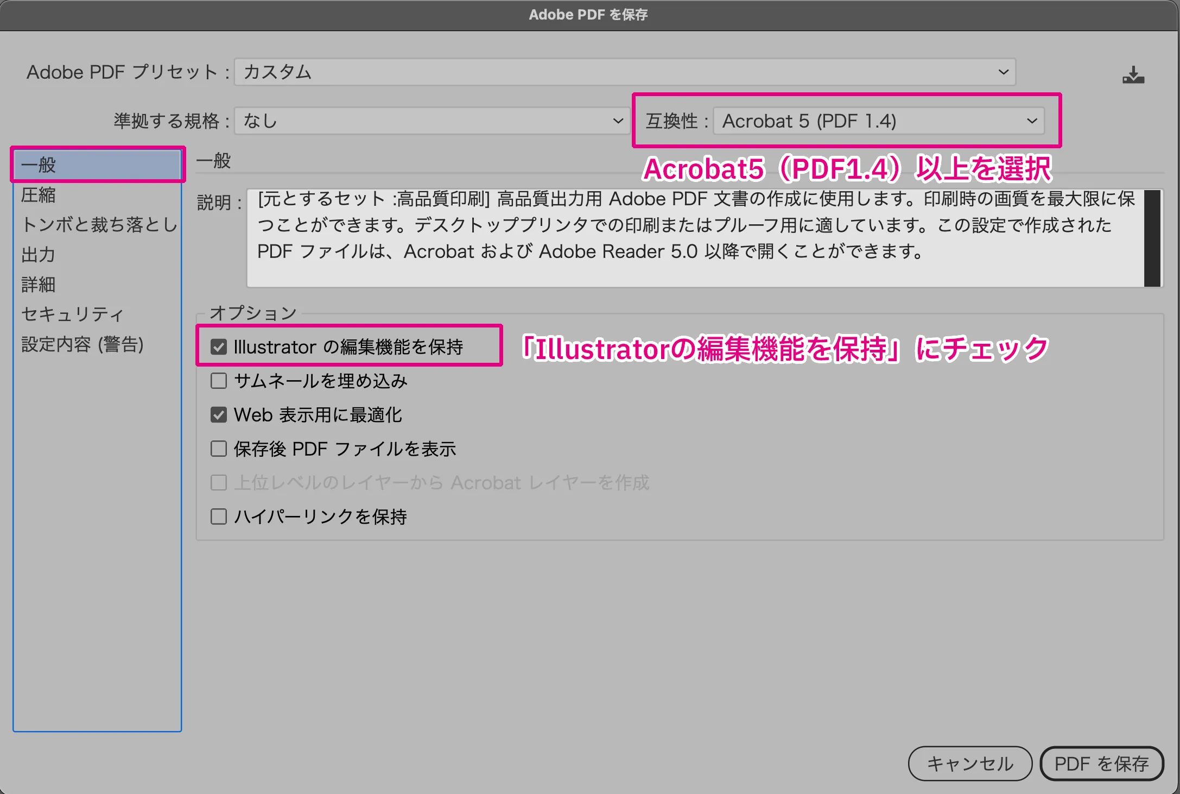Uncheck Illustrator の編集機能を保持 checkbox
1180x794 pixels.
click(x=219, y=346)
